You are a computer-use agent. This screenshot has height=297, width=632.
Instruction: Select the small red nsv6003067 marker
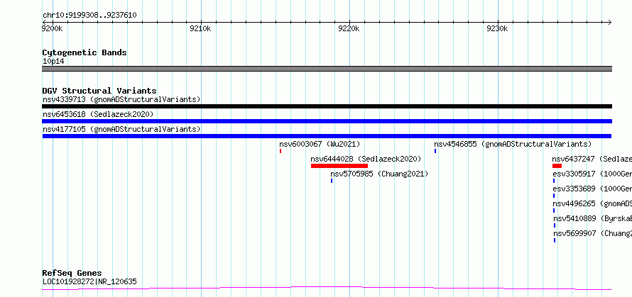[280, 151]
